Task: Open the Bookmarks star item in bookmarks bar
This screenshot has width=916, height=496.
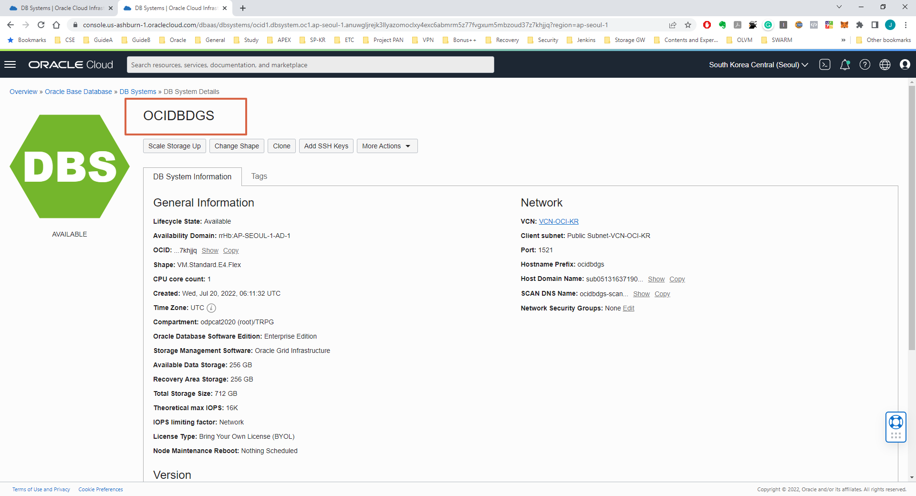Action: coord(27,40)
